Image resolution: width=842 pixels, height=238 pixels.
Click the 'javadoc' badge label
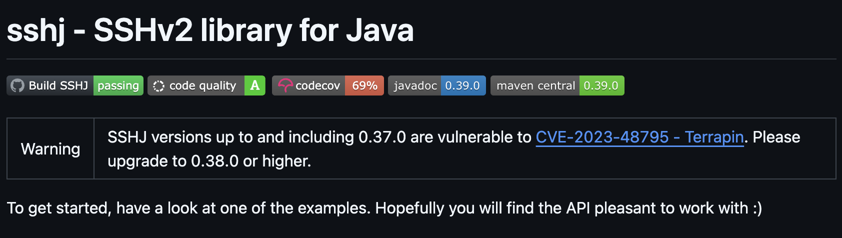coord(415,85)
